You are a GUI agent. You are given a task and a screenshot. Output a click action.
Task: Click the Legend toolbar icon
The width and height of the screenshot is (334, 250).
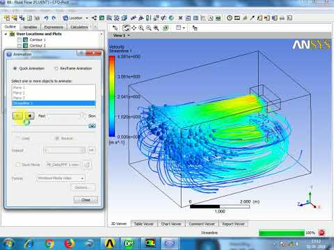(148, 18)
